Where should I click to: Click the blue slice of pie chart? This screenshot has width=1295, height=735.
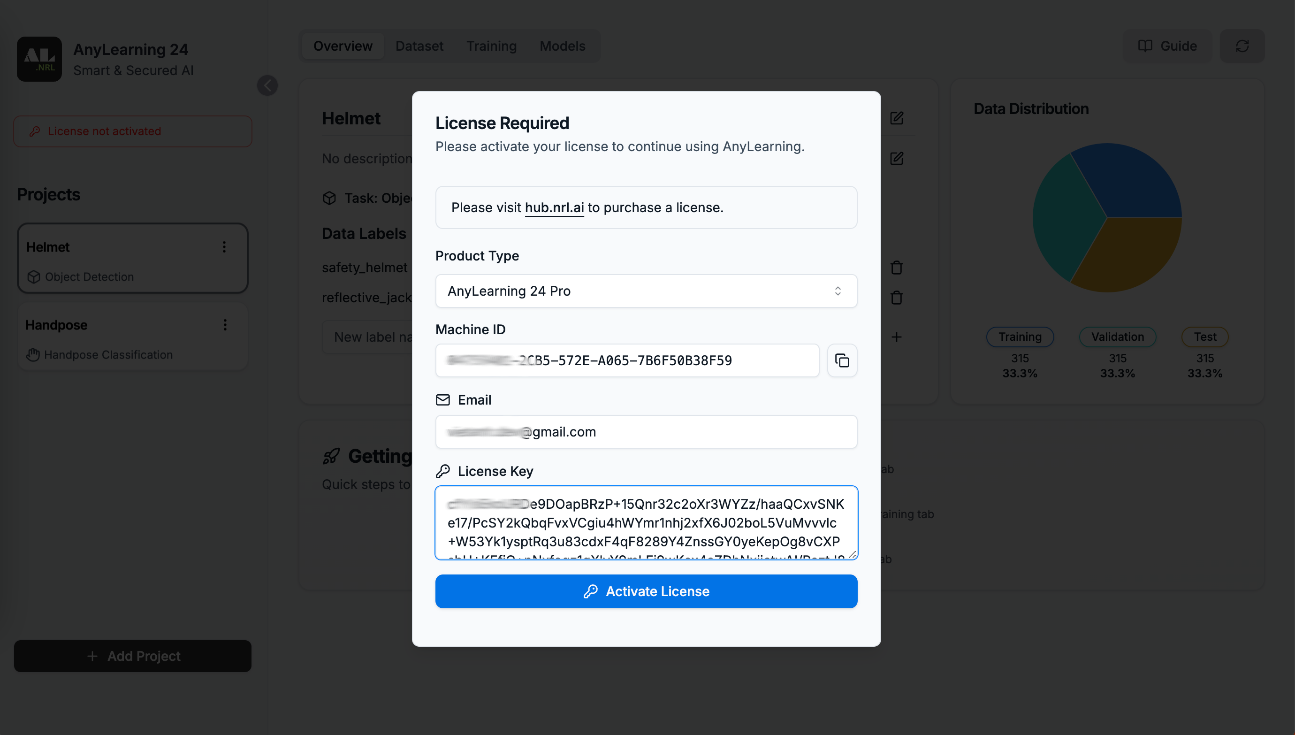[x=1130, y=182]
